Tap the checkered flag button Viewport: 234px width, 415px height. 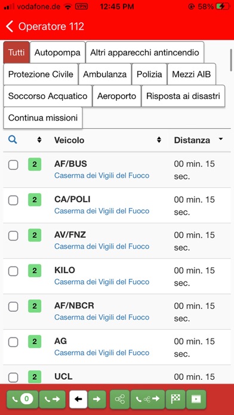(x=175, y=399)
